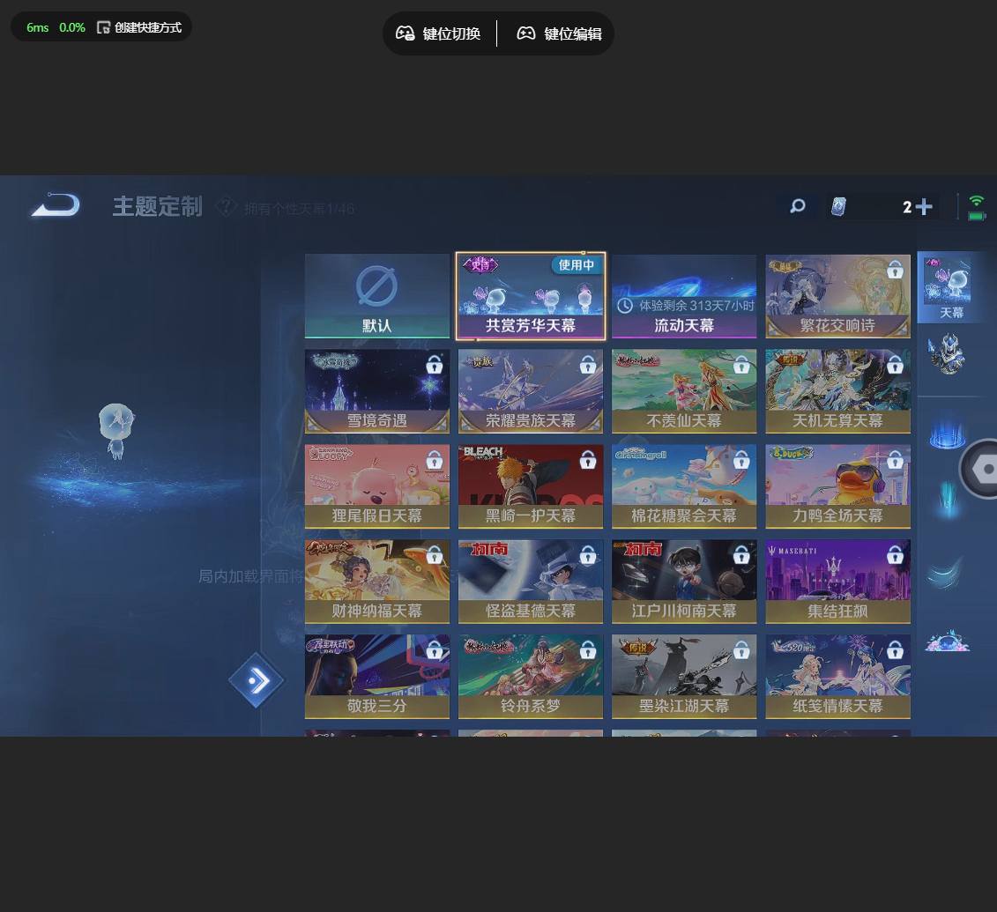Select the 繁花交响诗 card
This screenshot has width=997, height=912.
838,296
